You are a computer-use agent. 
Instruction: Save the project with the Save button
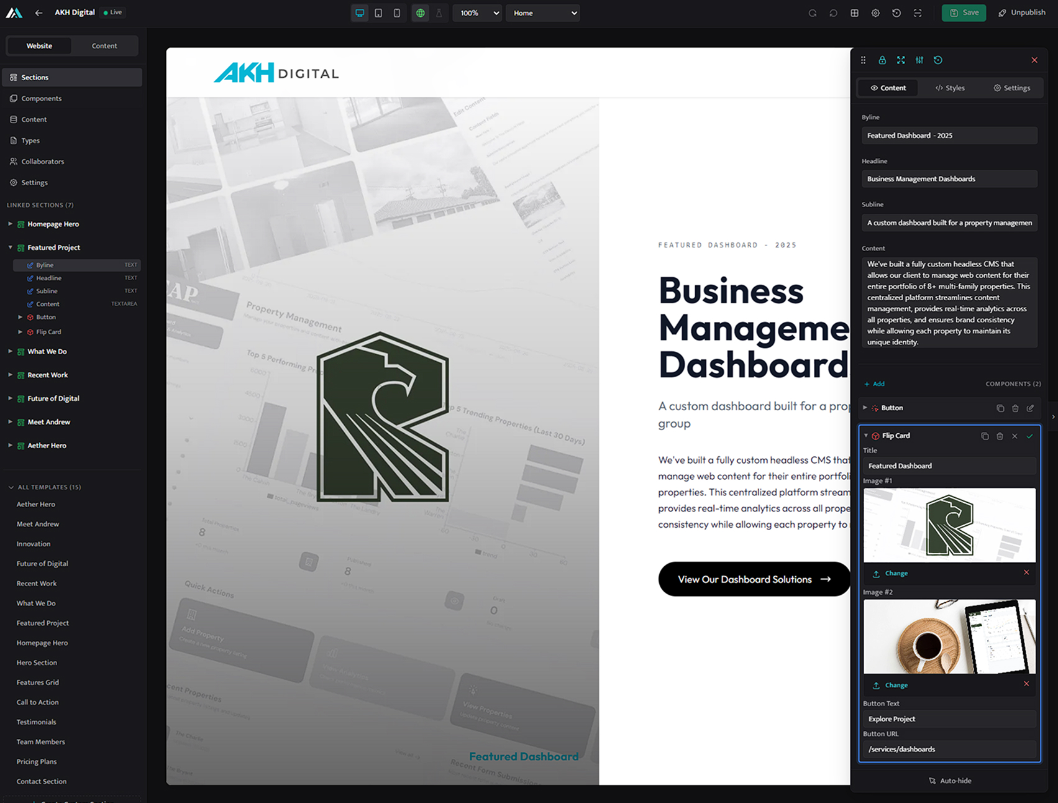(964, 12)
